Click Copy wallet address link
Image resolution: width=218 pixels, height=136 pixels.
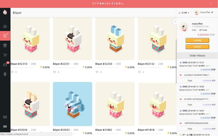click(194, 30)
